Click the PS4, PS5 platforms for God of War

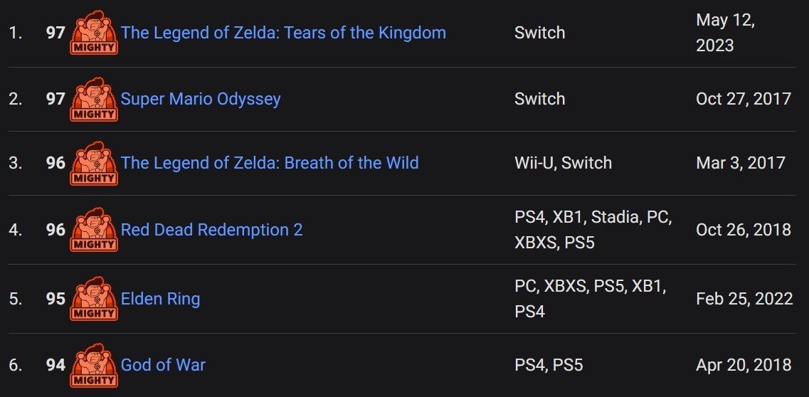[x=549, y=365]
